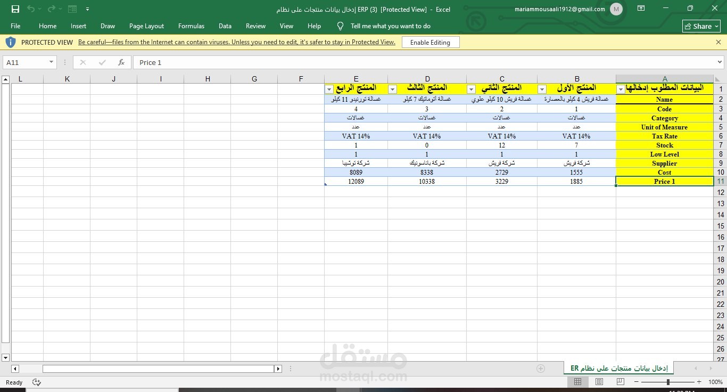Switch to the Draw tab
The width and height of the screenshot is (727, 392).
[x=108, y=26]
